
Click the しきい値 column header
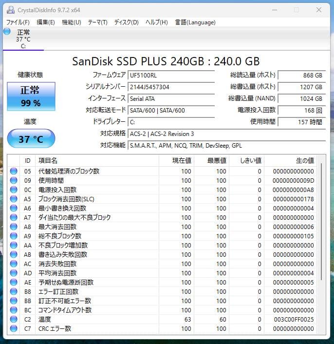click(x=246, y=160)
